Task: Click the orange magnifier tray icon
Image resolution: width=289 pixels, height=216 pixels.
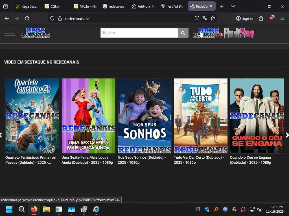Action: click(216, 209)
